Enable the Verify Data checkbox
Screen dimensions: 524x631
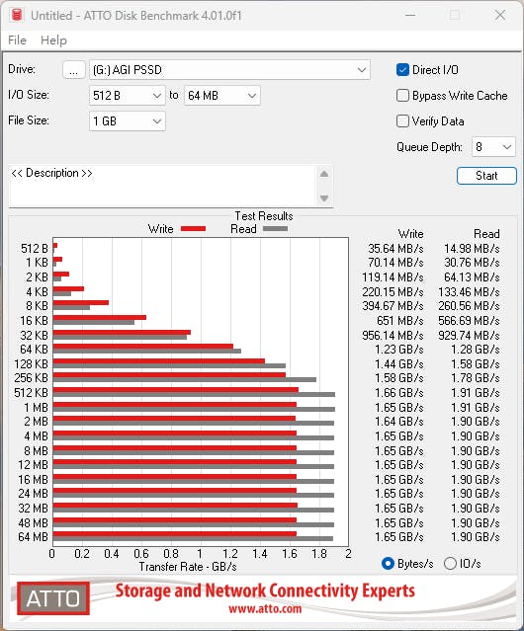coord(402,121)
